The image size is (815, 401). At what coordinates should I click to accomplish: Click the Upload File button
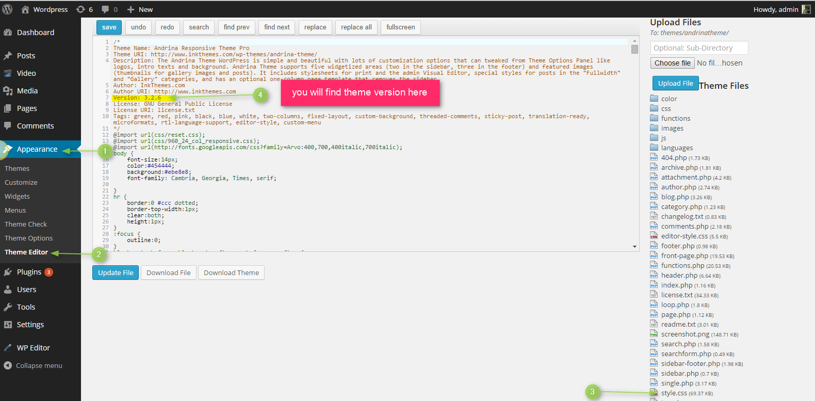(676, 83)
